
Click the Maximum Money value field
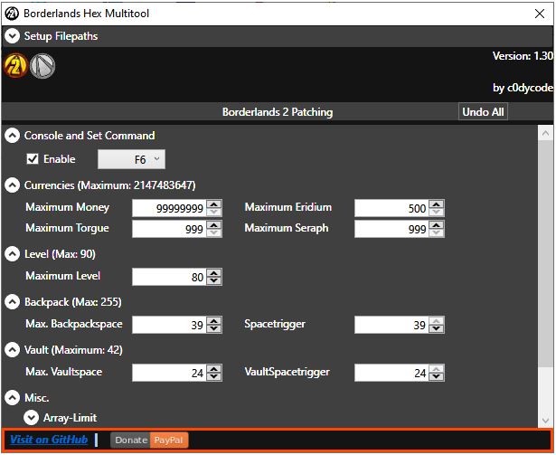point(169,208)
